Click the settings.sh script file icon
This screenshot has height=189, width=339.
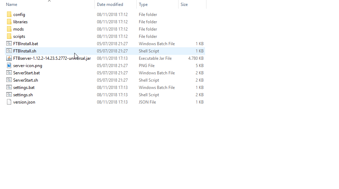point(9,95)
